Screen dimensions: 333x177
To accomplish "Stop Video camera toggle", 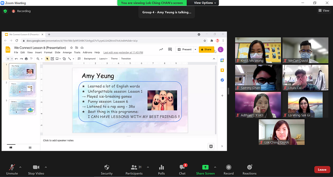I will point(36,167).
